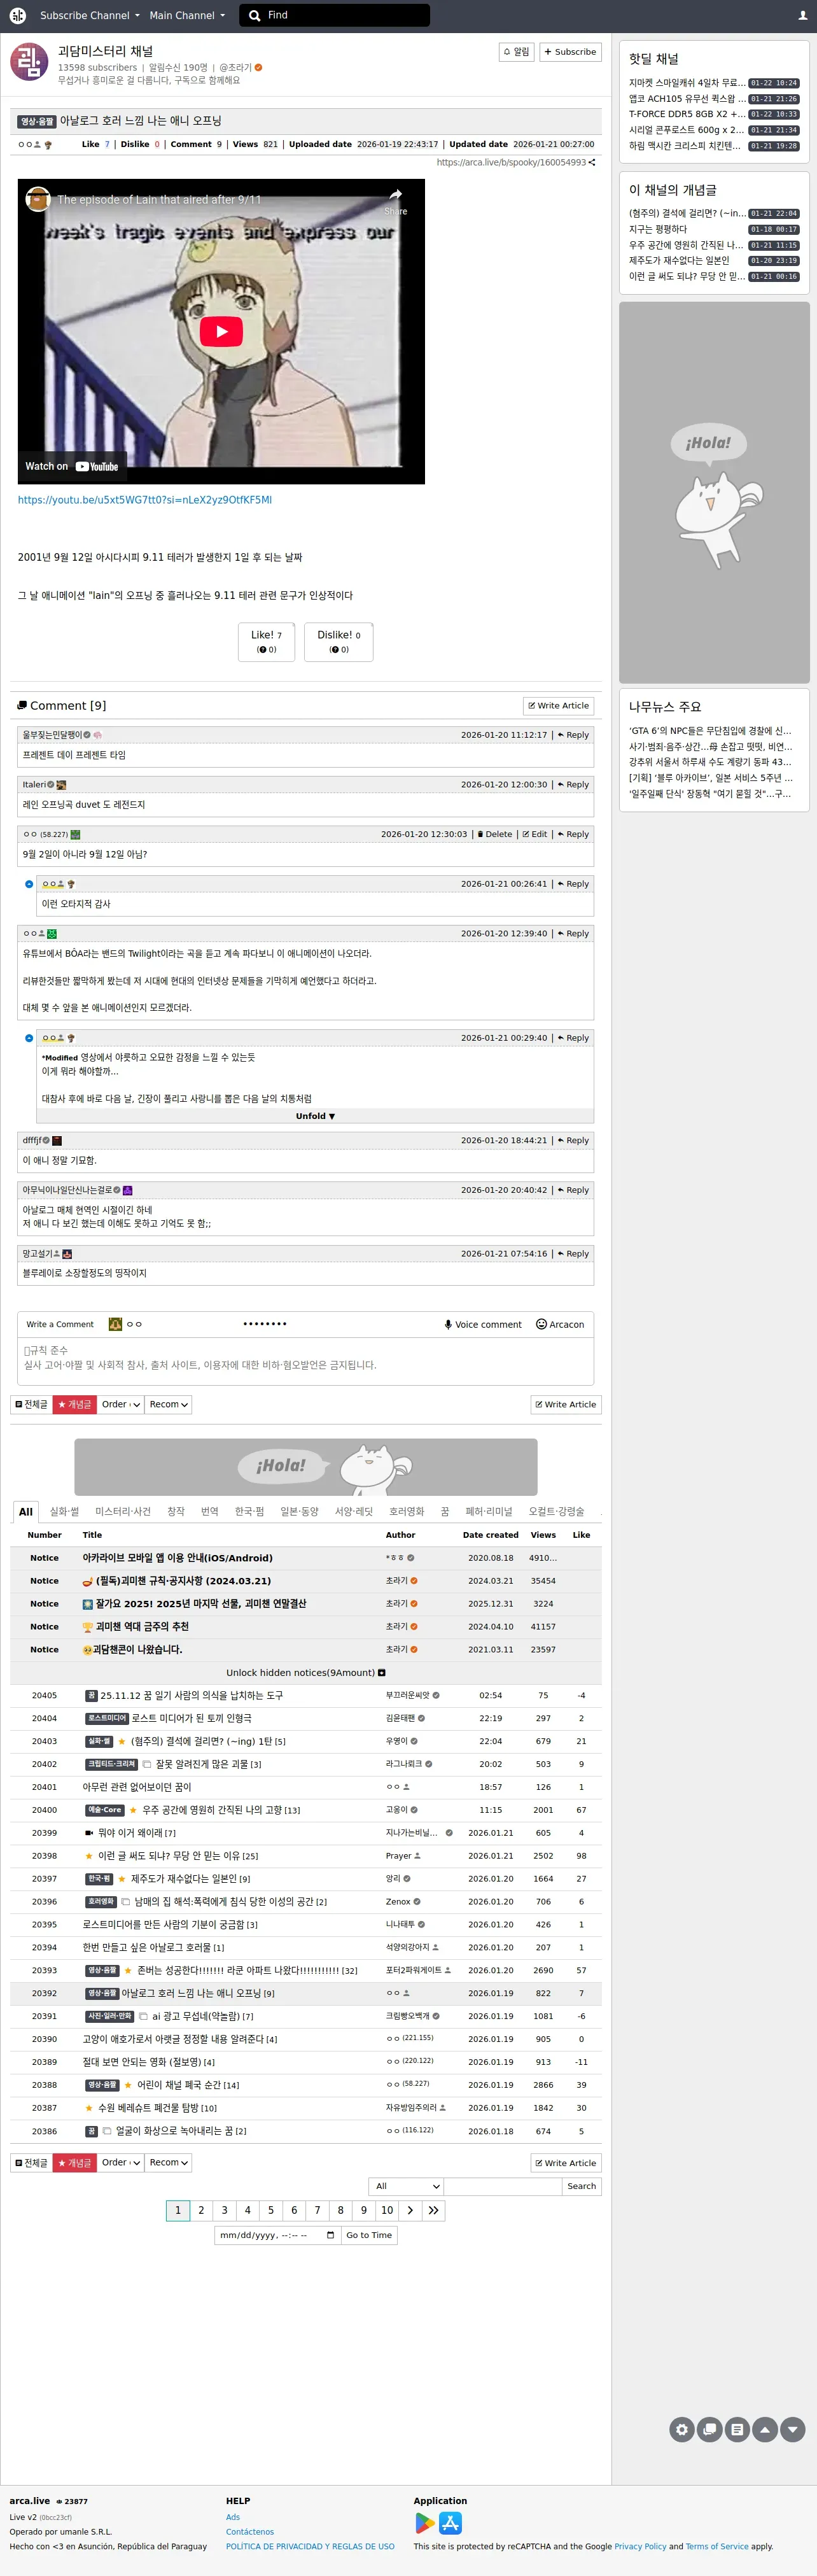Viewport: 817px width, 2576px height.
Task: Click the image icon on ai 광고 무섭네 row
Action: [143, 2016]
